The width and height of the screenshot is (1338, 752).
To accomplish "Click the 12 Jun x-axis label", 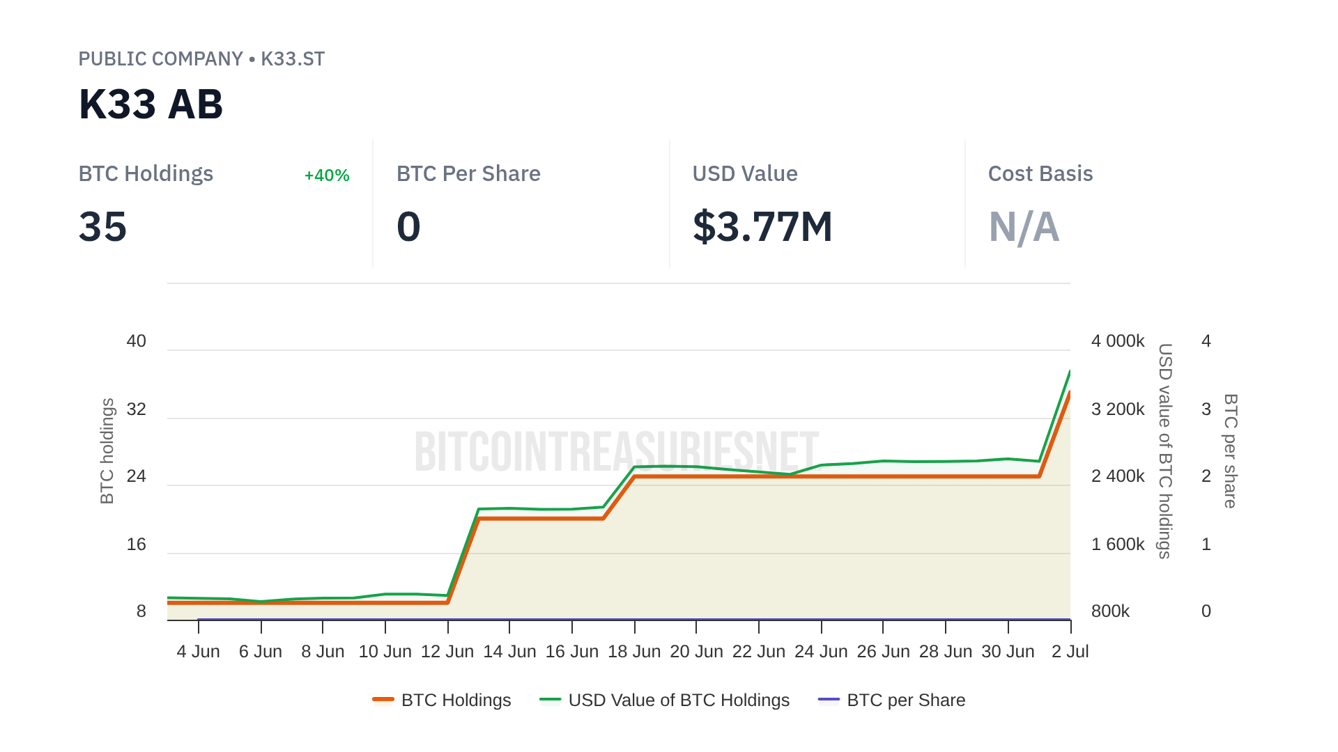I will [447, 652].
